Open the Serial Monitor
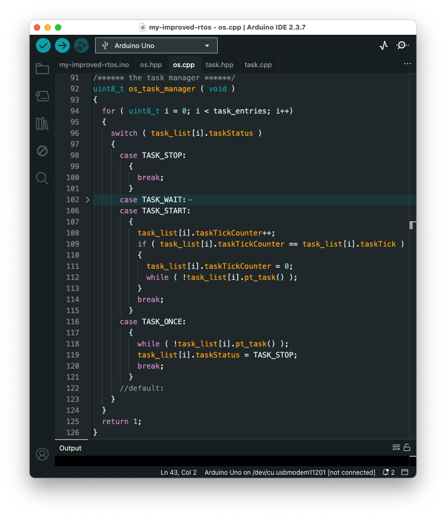This screenshot has height=517, width=446. (402, 46)
